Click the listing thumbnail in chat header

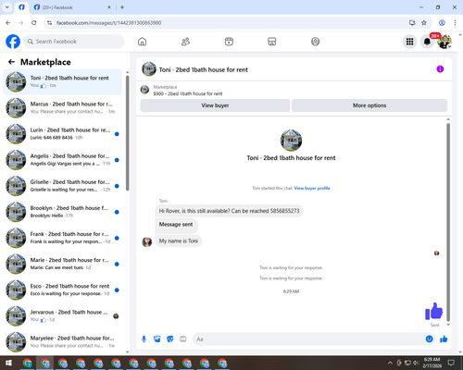[149, 69]
